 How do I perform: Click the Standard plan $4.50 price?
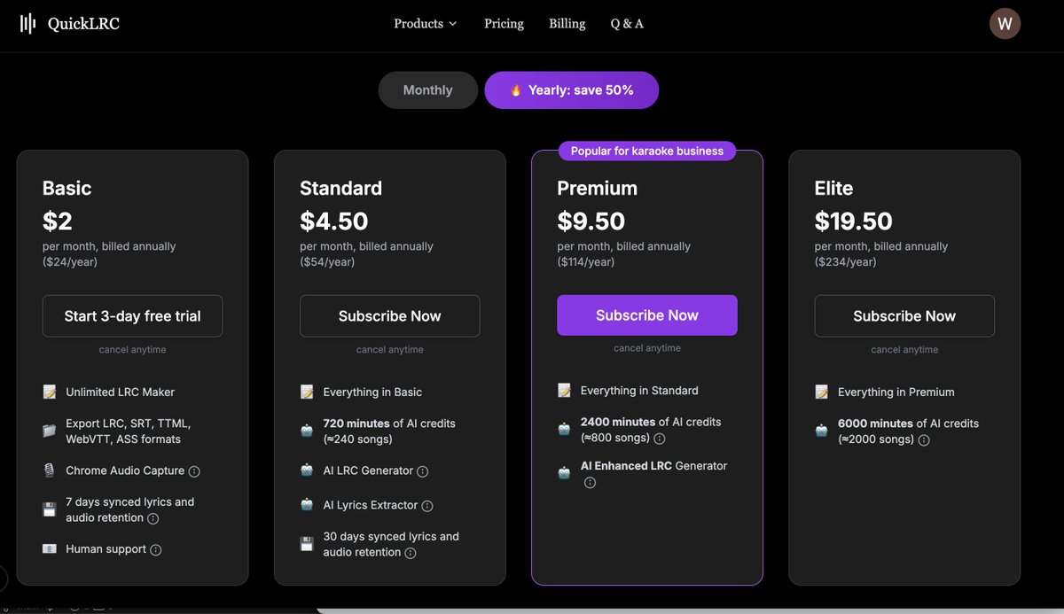click(x=334, y=221)
